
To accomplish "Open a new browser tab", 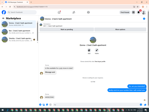I will point(31,2).
